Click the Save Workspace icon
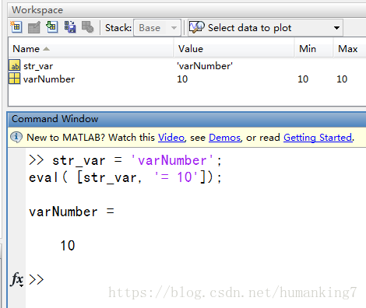The image size is (366, 308). [x=70, y=27]
